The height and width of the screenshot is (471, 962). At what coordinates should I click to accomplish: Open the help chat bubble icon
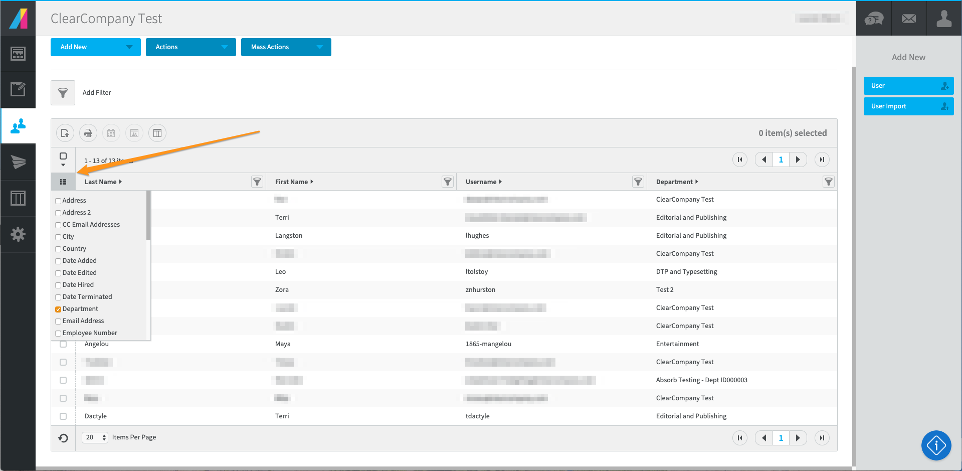click(x=874, y=19)
